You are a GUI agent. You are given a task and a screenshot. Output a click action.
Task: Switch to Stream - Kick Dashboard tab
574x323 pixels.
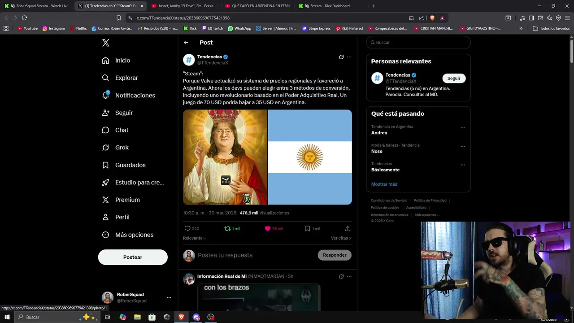point(331,6)
